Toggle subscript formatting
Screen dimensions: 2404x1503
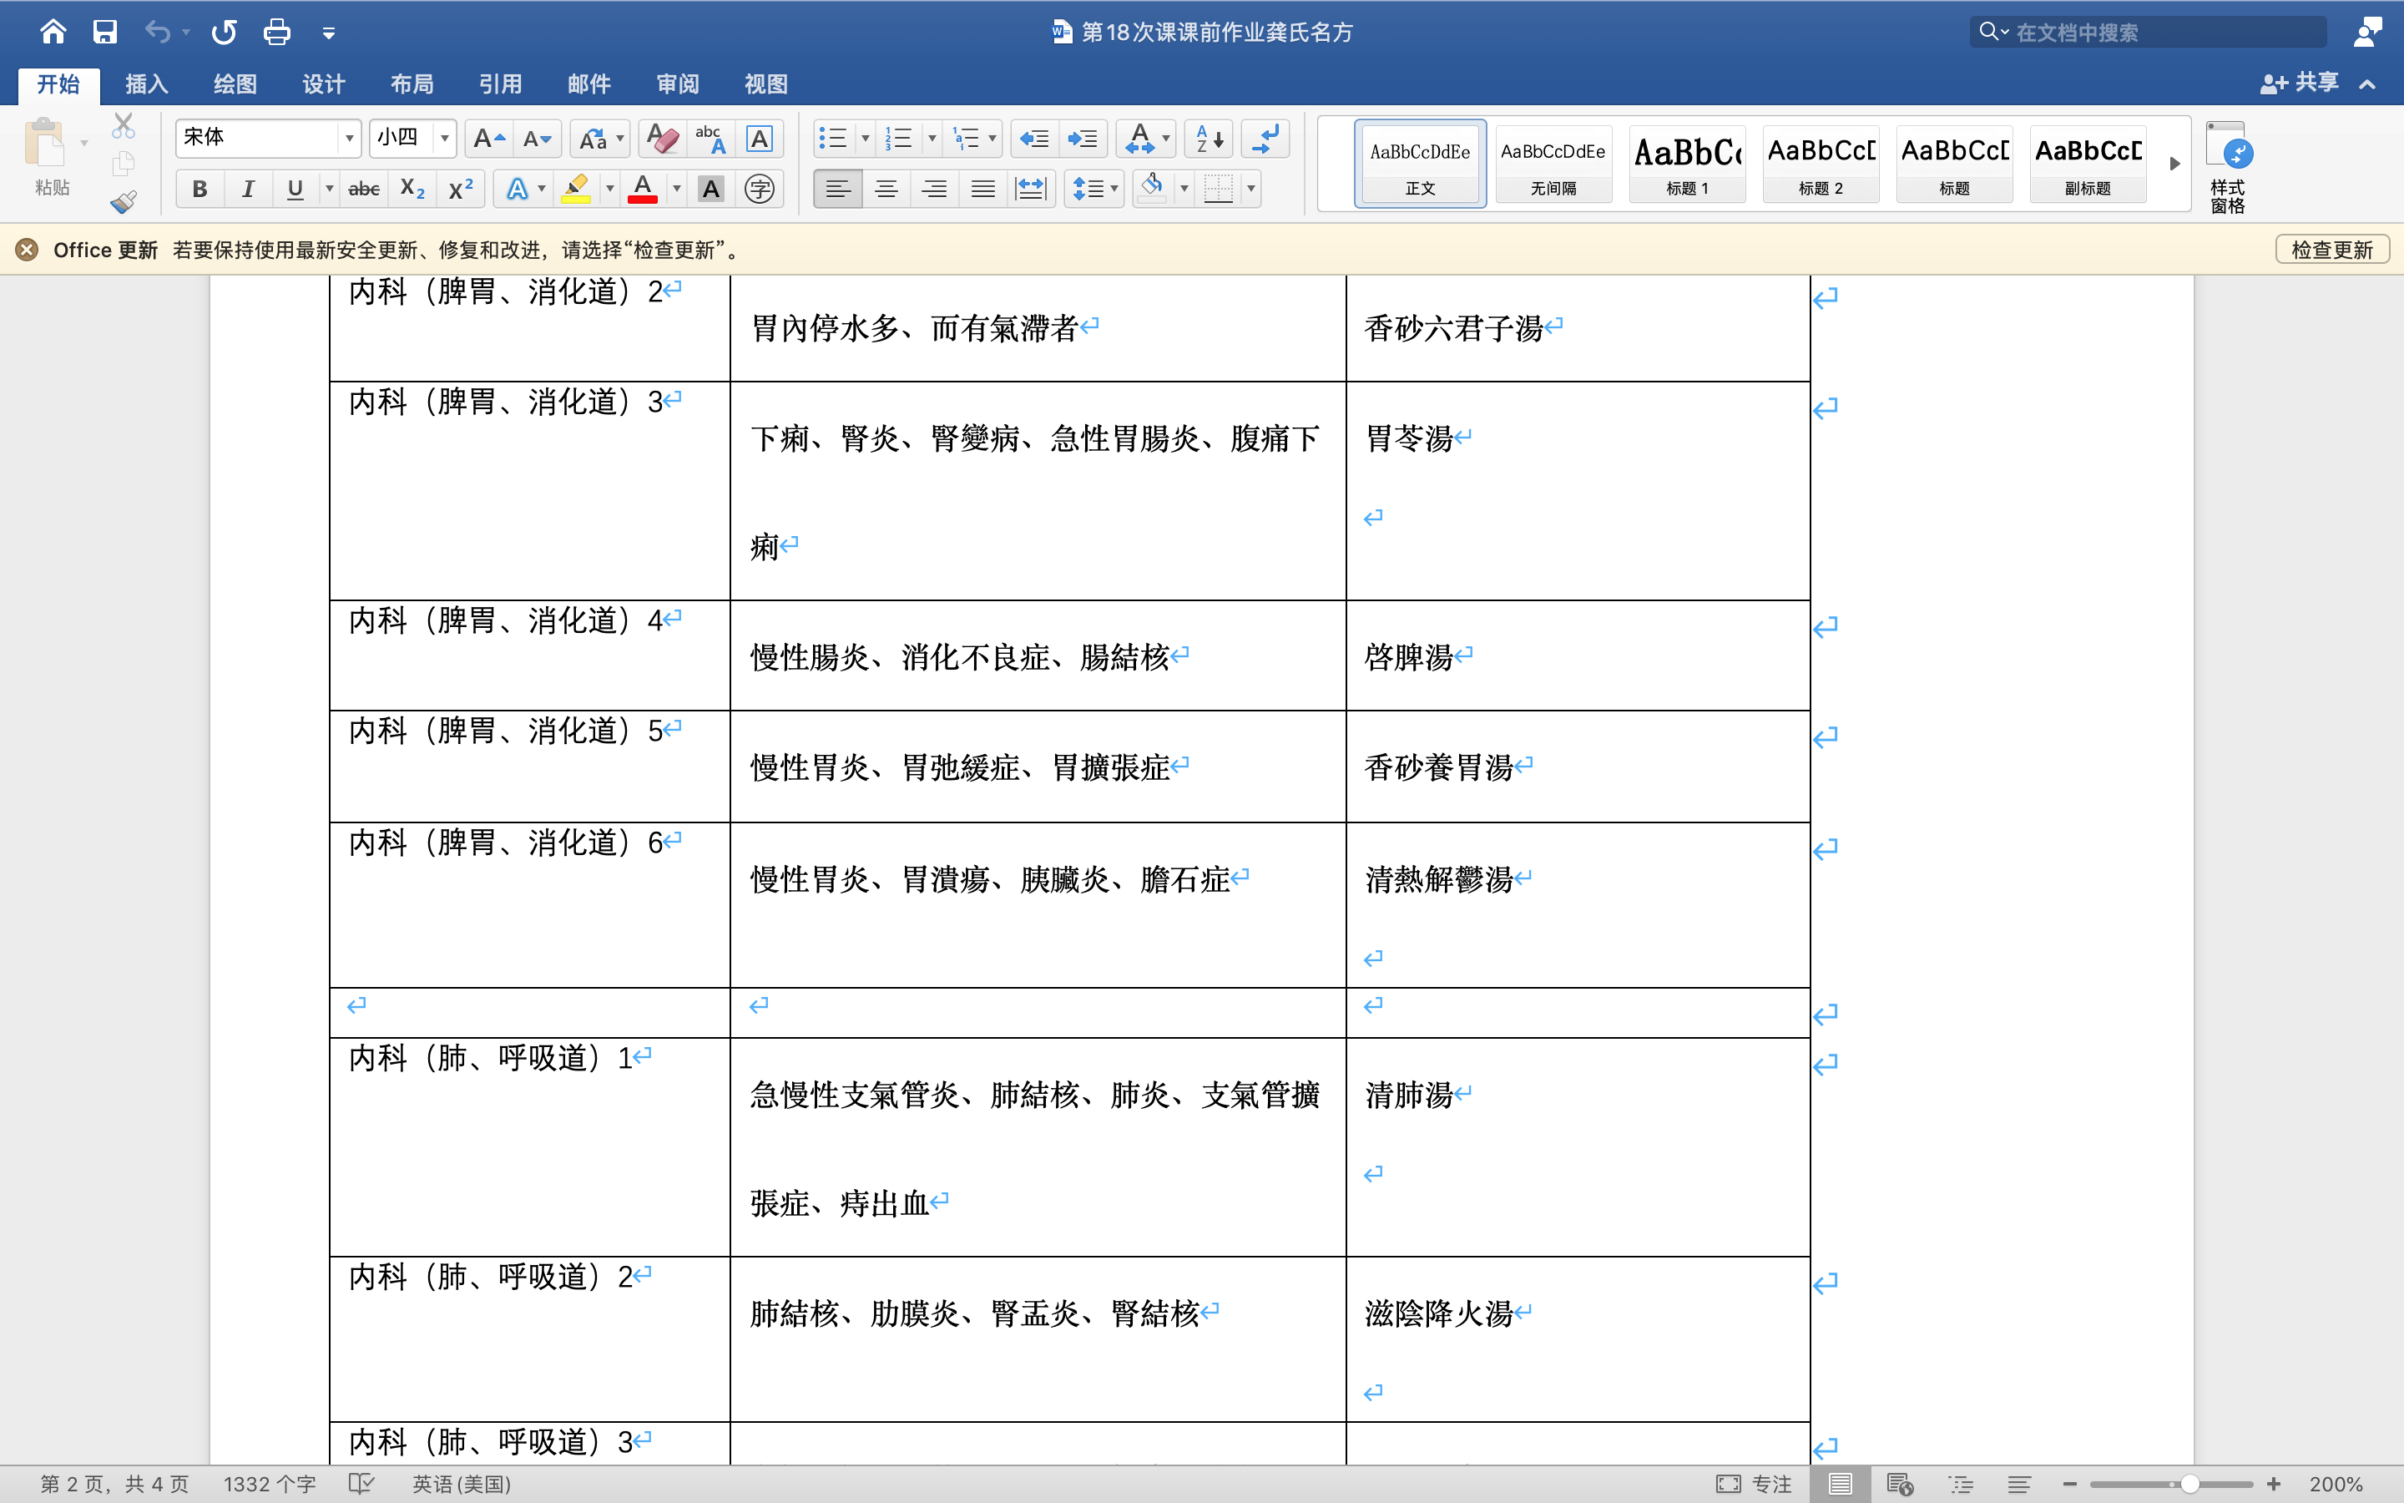click(412, 189)
